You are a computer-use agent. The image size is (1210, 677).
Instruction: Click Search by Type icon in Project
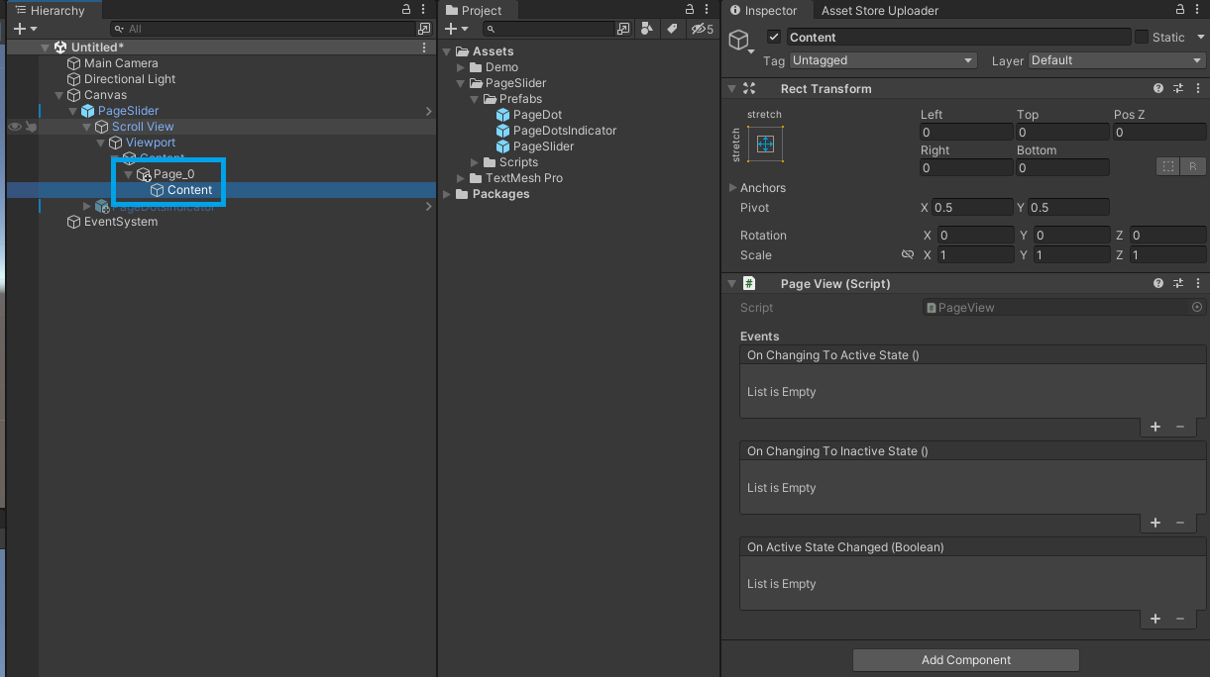click(646, 30)
